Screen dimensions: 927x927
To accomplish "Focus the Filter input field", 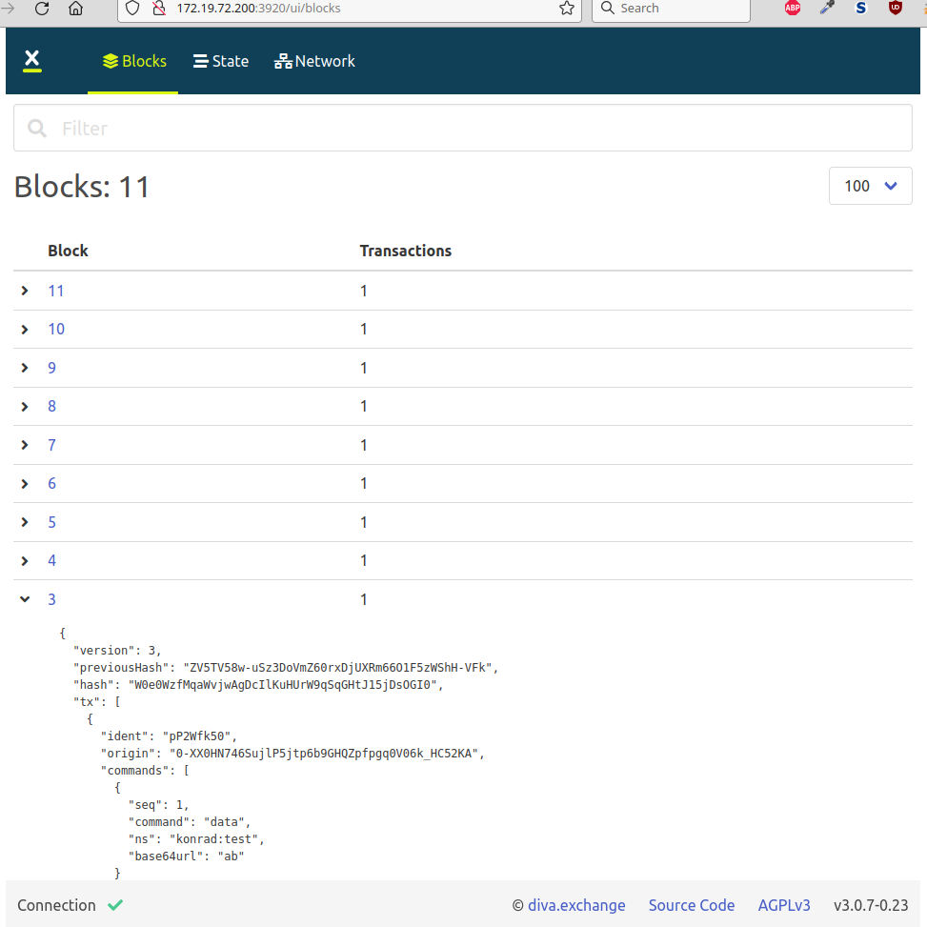I will (463, 128).
